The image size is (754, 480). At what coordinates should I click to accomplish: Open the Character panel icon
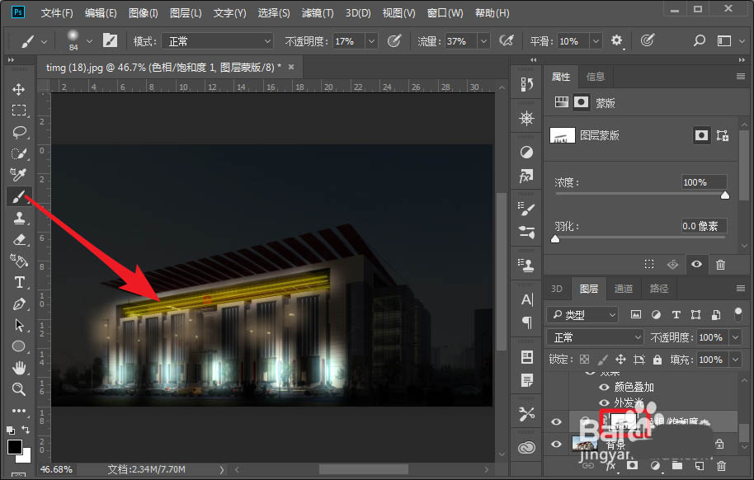(526, 299)
